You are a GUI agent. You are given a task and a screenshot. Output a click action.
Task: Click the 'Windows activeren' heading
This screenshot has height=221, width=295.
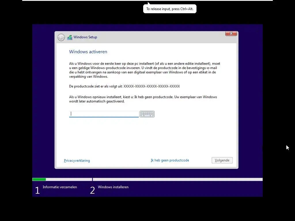point(88,52)
